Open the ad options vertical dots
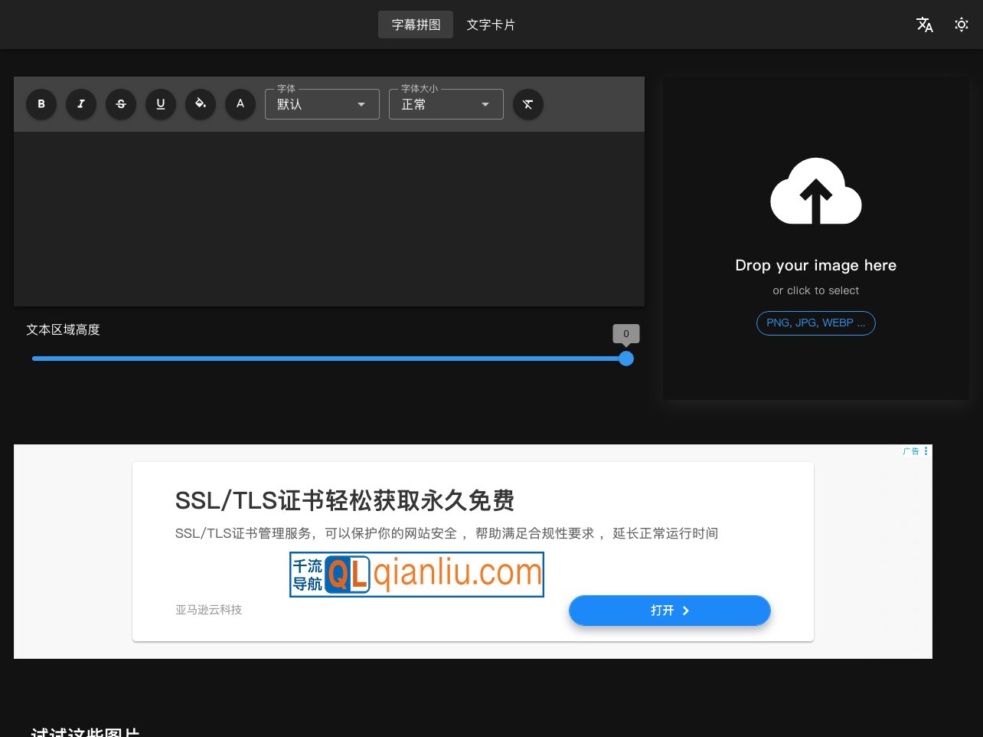 [926, 451]
